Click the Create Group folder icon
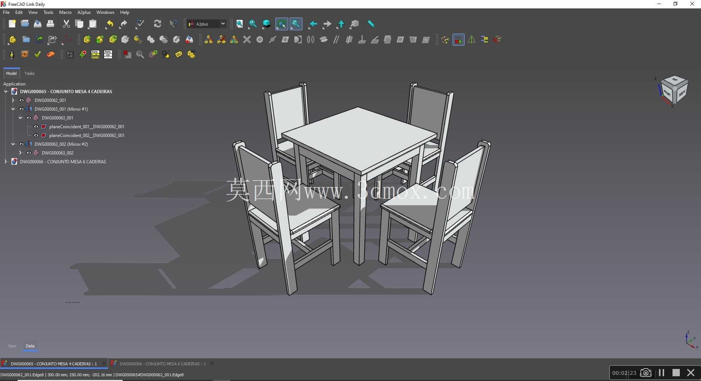 click(x=26, y=39)
